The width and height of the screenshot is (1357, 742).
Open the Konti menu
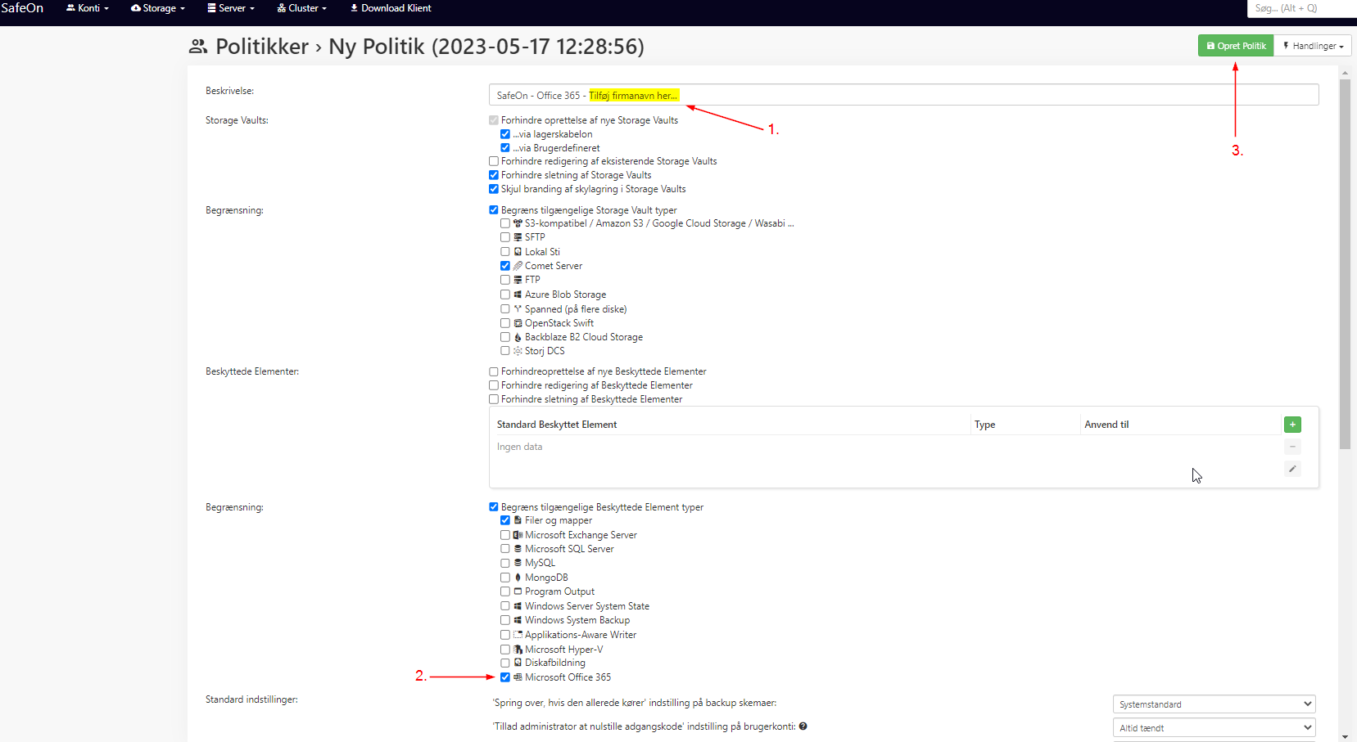[x=88, y=8]
